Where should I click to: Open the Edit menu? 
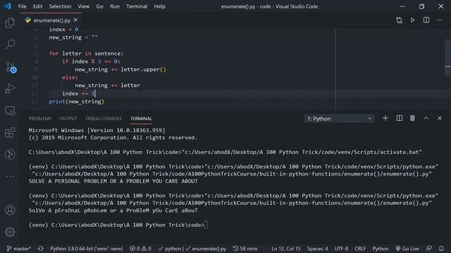tap(37, 6)
